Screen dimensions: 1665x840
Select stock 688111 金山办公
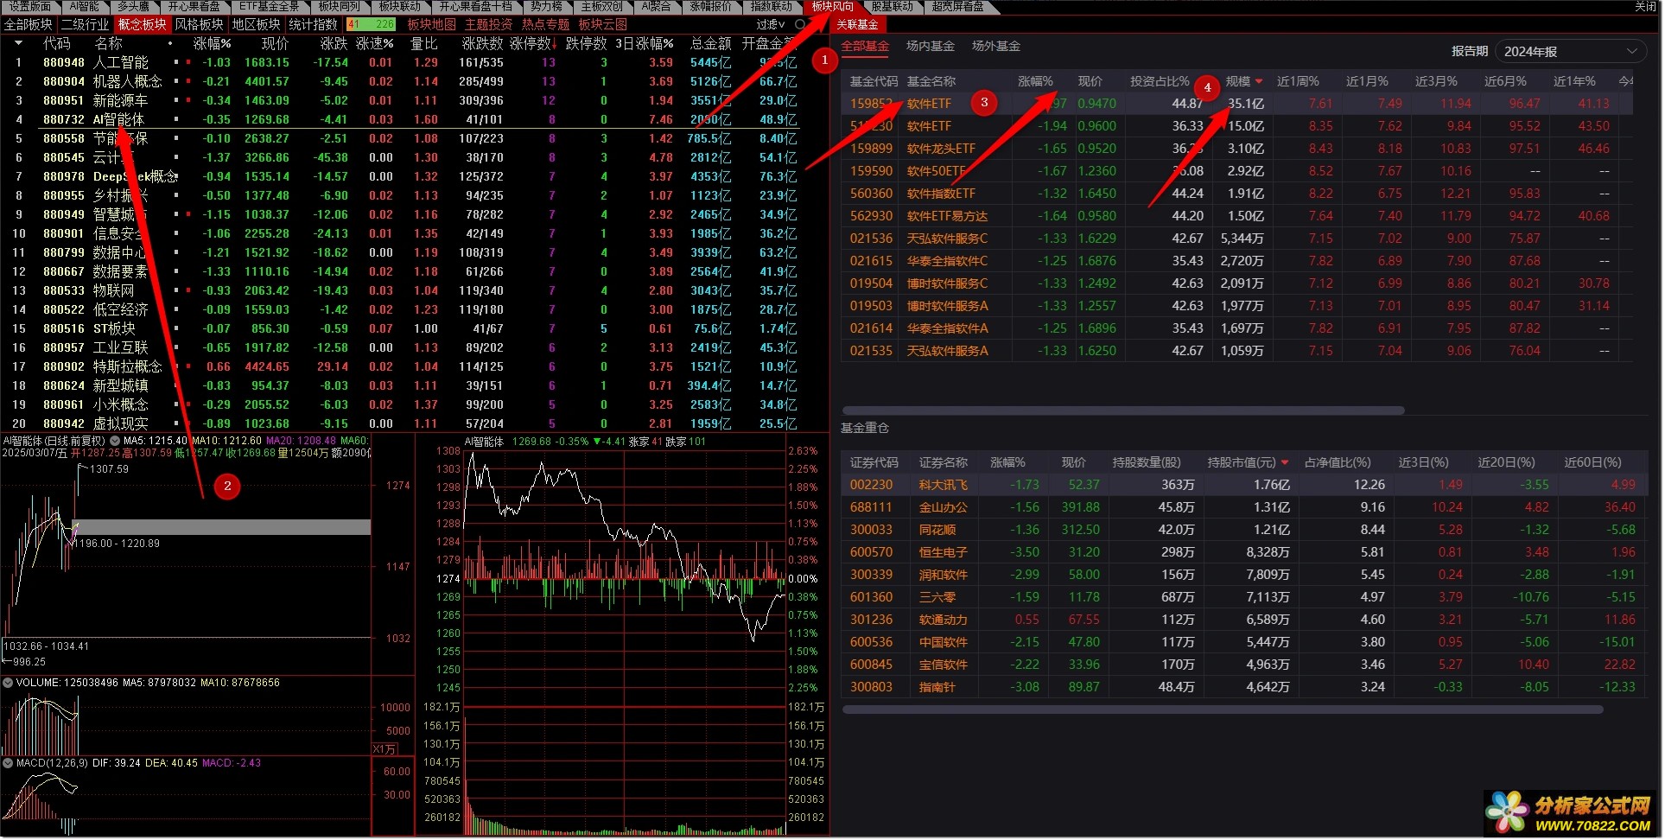(x=1242, y=507)
